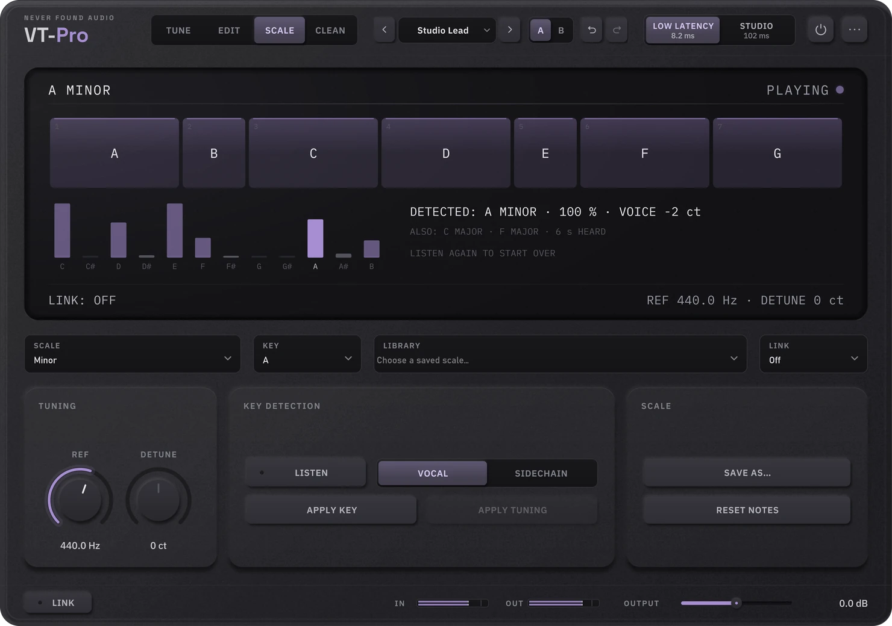Toggle scale note pad C
Viewport: 892px width, 626px height.
coord(313,153)
